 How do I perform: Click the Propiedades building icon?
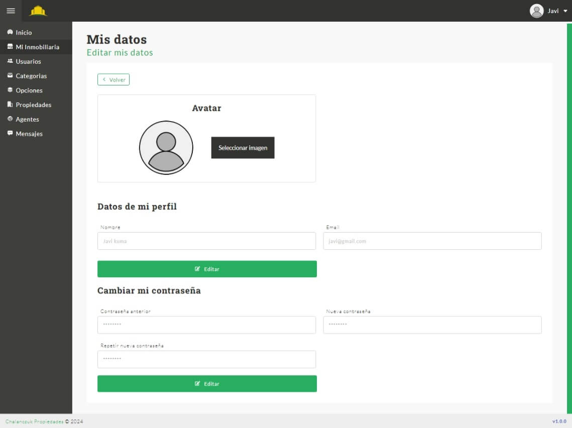tap(10, 105)
